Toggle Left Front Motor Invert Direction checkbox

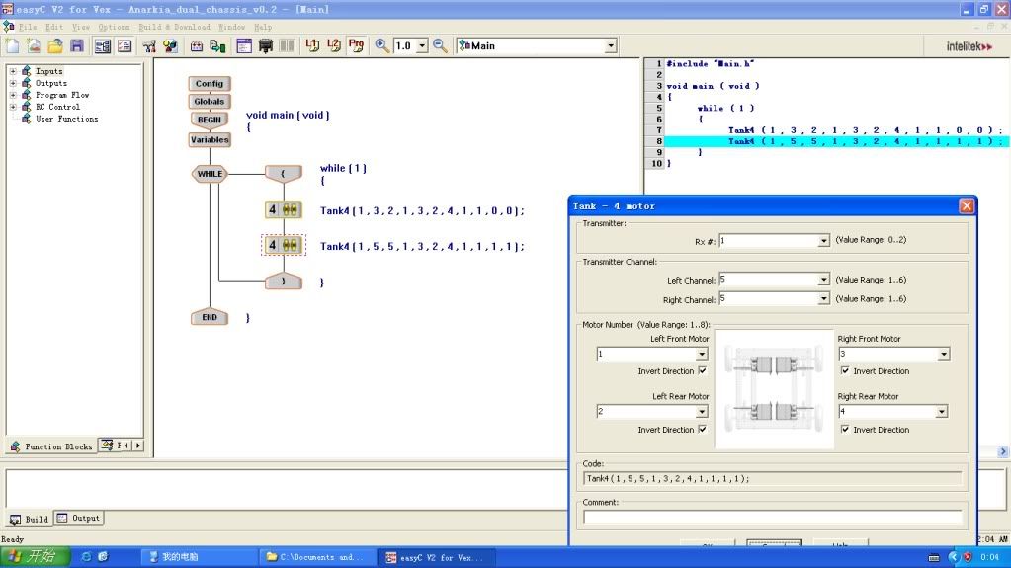tap(702, 370)
